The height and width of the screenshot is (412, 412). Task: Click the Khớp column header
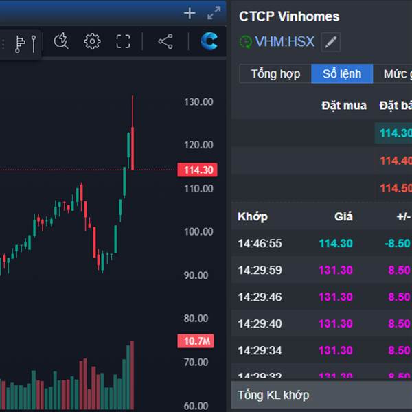click(253, 217)
